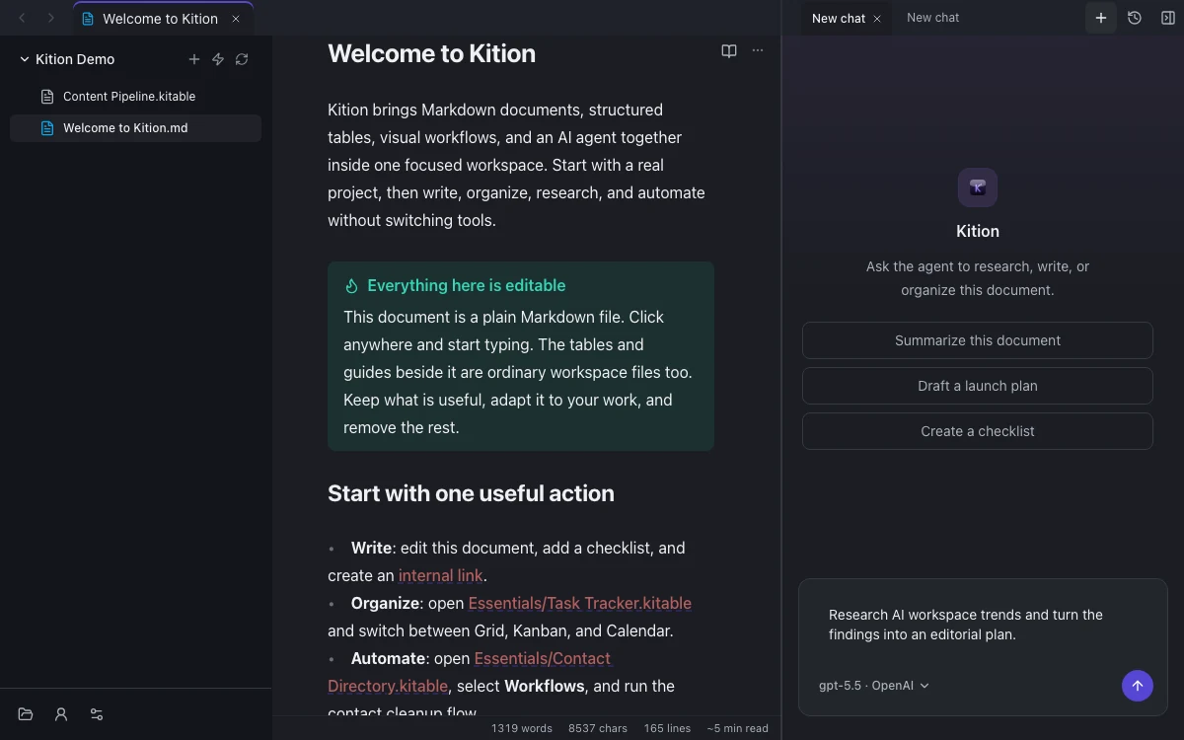Collapse the Kition Demo workspace folder

25,59
